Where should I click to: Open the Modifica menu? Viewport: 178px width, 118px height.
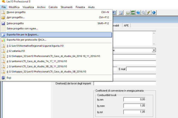tap(14, 7)
